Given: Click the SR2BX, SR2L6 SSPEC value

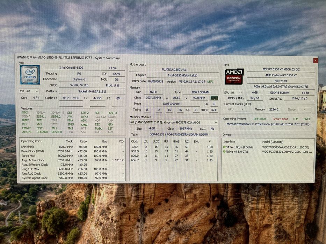Looking at the screenshot, I should [x=79, y=85].
